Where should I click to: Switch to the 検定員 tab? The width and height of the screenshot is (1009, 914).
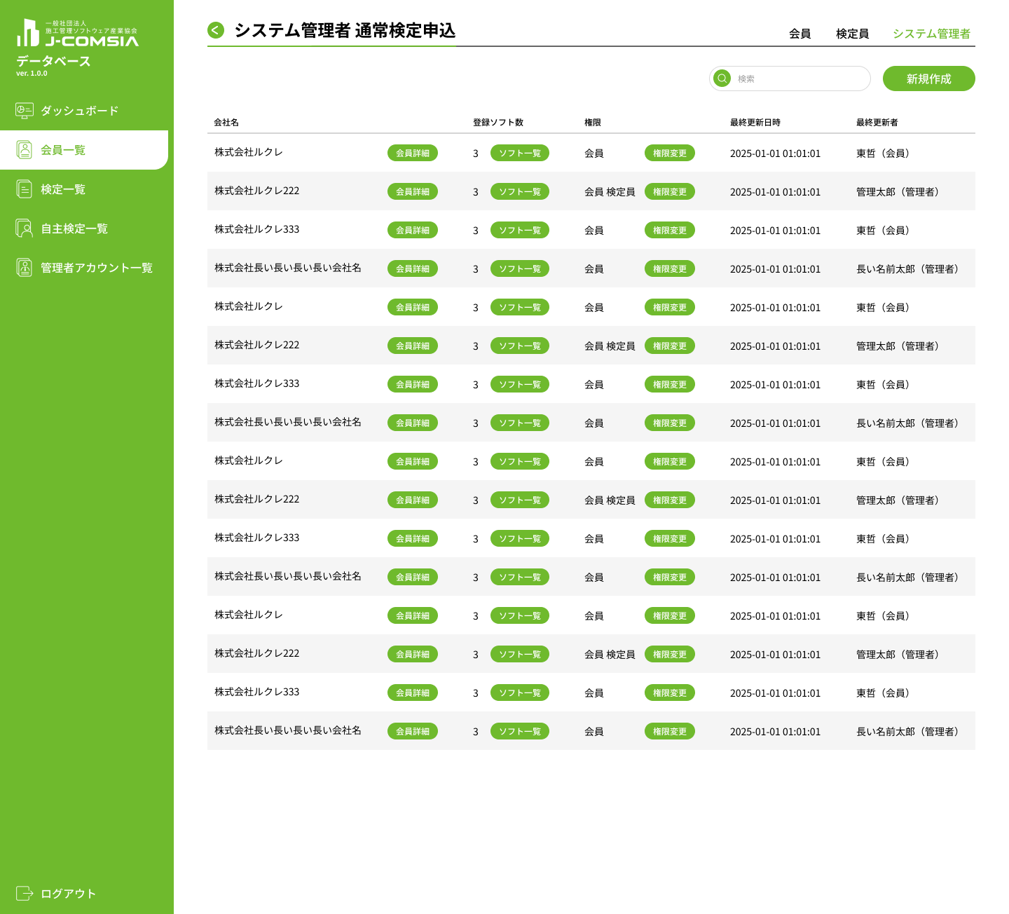[x=852, y=34]
